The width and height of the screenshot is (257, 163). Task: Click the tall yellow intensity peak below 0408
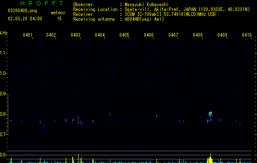click(x=210, y=158)
